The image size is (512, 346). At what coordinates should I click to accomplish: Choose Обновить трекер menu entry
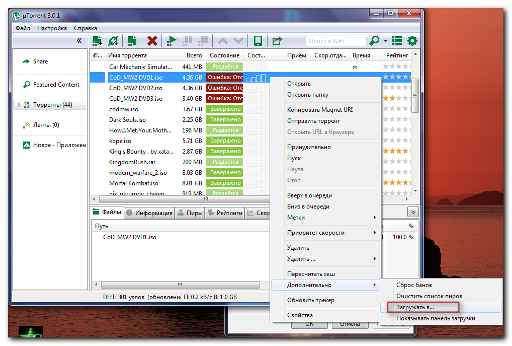[326, 300]
